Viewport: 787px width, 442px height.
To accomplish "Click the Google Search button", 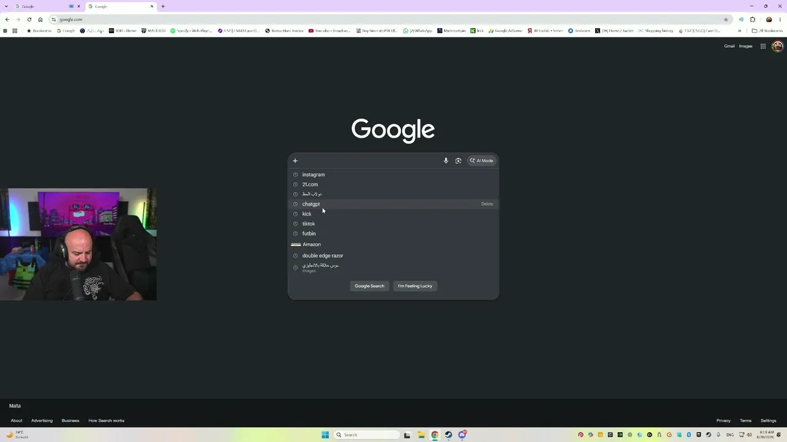I will pos(370,286).
